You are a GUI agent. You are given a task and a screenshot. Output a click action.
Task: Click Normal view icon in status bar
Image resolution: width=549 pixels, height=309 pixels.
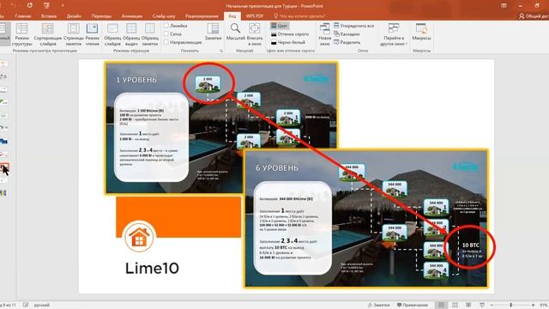(x=442, y=306)
